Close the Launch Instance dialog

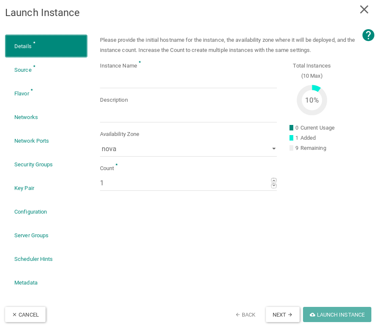point(364,9)
